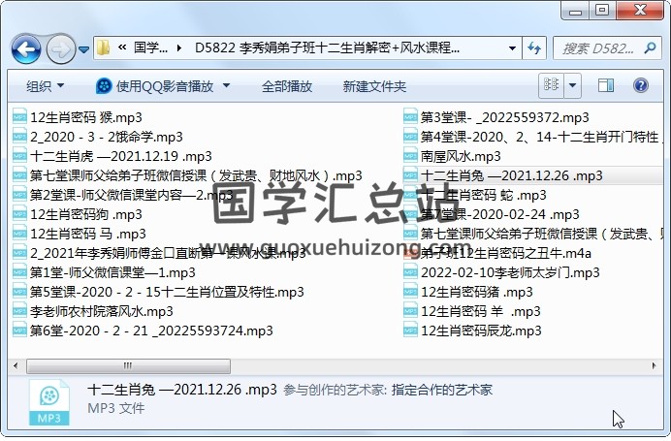
Task: Click MP3 icon of 第1堂-师父微信课堂—1.mp3
Action: click(19, 272)
